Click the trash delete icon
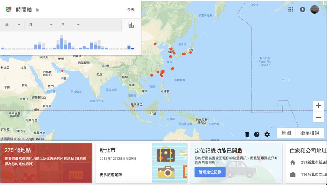The image size is (327, 185). click(x=247, y=134)
